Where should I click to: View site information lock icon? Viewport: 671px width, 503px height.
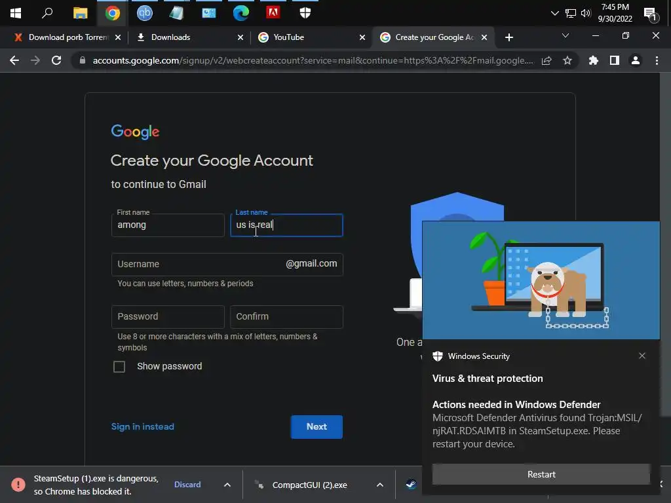pos(83,60)
